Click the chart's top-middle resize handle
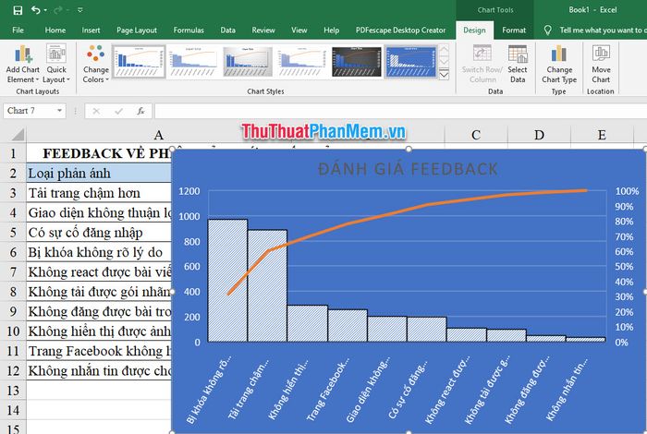The image size is (647, 434). [409, 150]
